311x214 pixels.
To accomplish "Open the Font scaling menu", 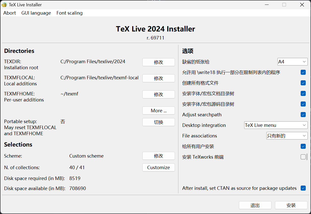I will tap(69, 13).
